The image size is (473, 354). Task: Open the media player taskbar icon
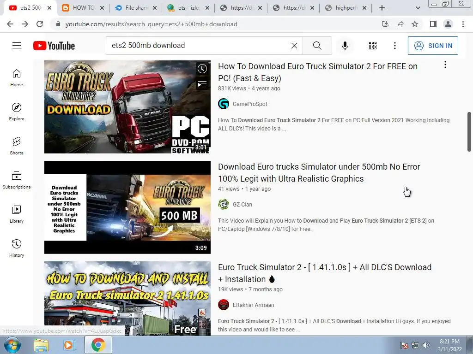(x=68, y=345)
